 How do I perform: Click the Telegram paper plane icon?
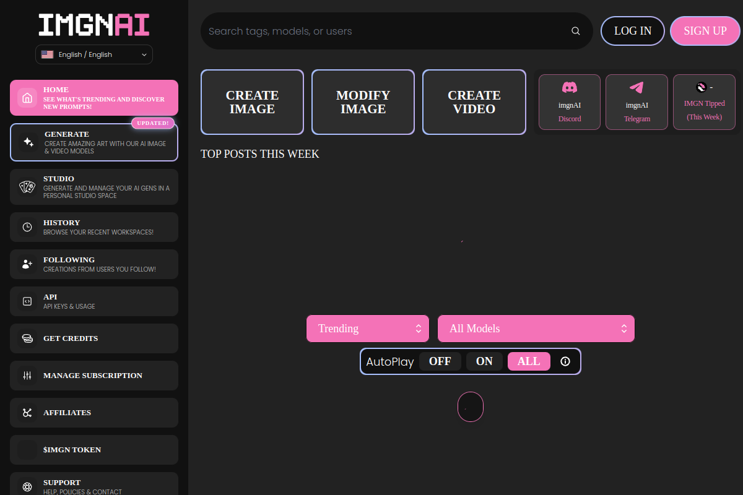click(x=637, y=87)
